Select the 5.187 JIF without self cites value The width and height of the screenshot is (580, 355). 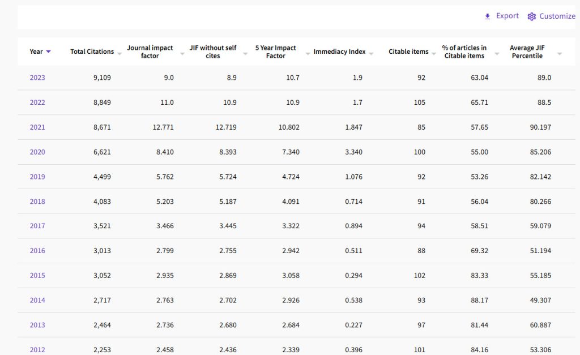coord(228,202)
